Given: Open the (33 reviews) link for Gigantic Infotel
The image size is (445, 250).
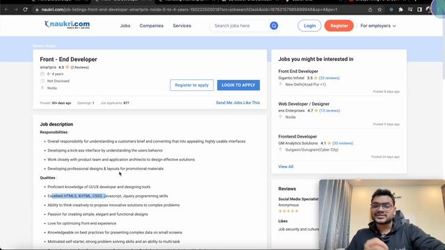Looking at the screenshot, I should [329, 78].
